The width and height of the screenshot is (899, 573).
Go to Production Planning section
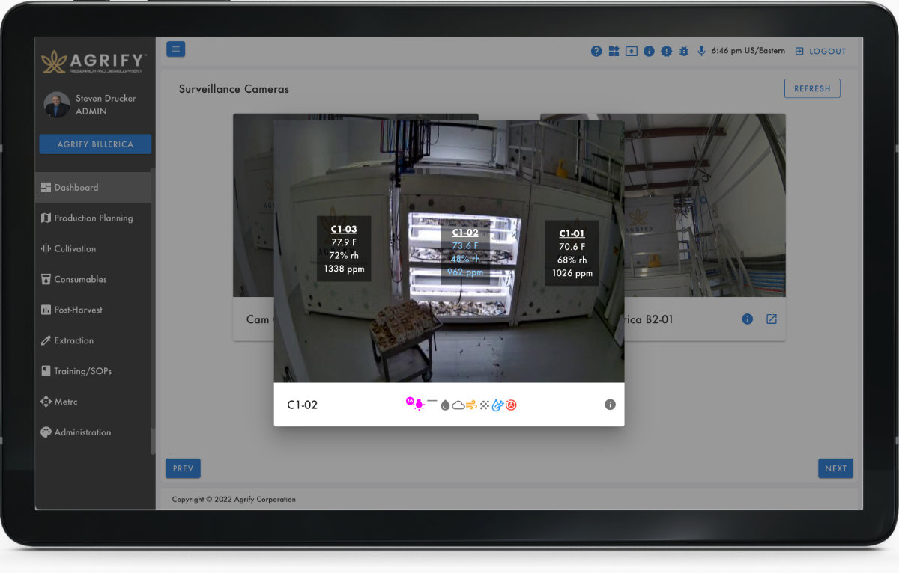(x=93, y=218)
